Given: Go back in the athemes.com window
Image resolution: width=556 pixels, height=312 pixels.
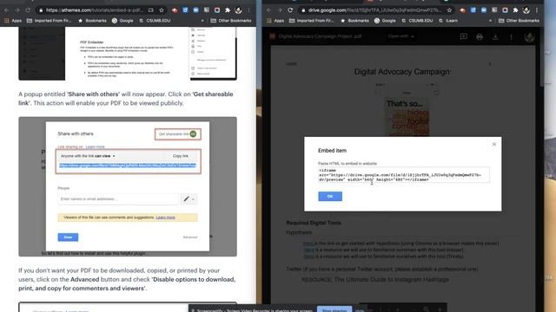Looking at the screenshot, I should [x=6, y=10].
